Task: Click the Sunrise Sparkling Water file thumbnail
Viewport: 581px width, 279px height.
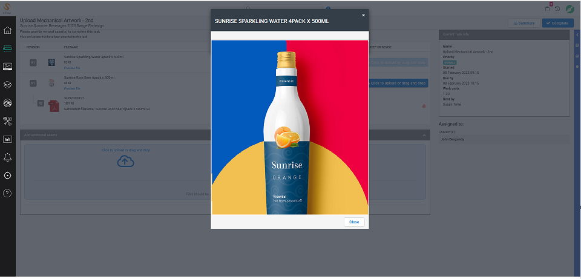Action: 51,62
